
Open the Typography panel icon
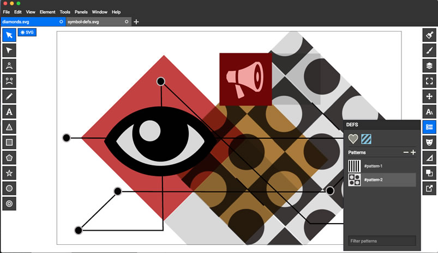(429, 112)
